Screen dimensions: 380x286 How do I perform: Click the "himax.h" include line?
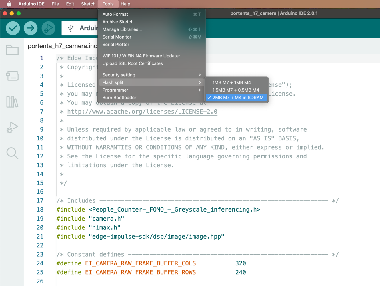(89, 227)
